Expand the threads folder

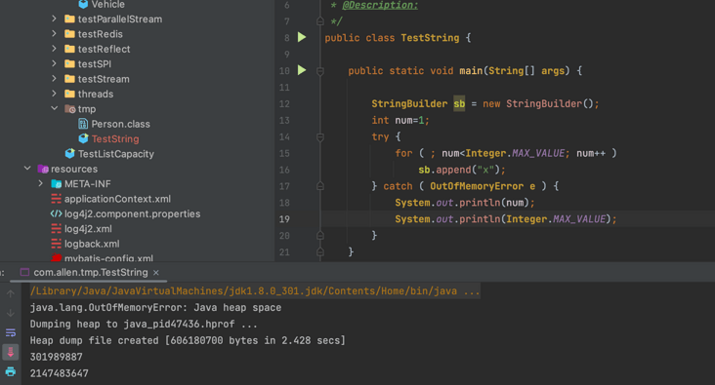[x=54, y=94]
